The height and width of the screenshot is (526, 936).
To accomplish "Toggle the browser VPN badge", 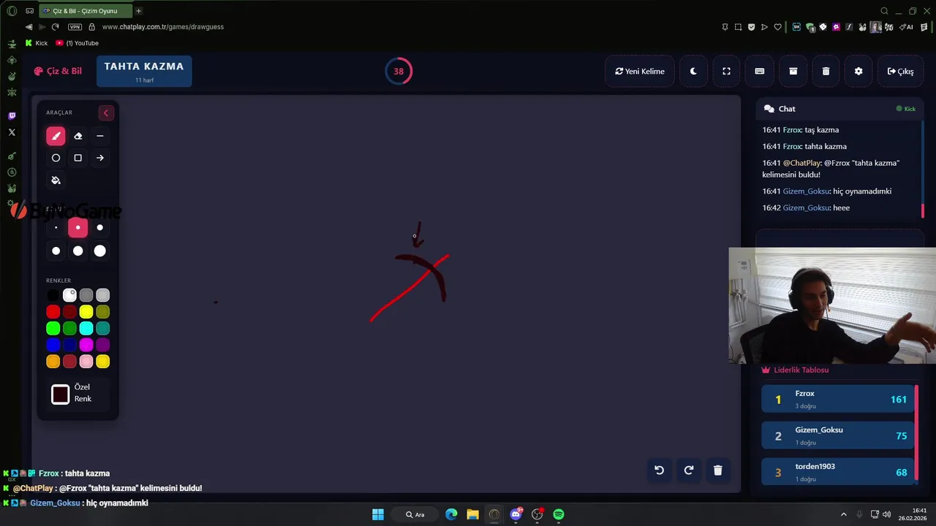I will [x=75, y=27].
